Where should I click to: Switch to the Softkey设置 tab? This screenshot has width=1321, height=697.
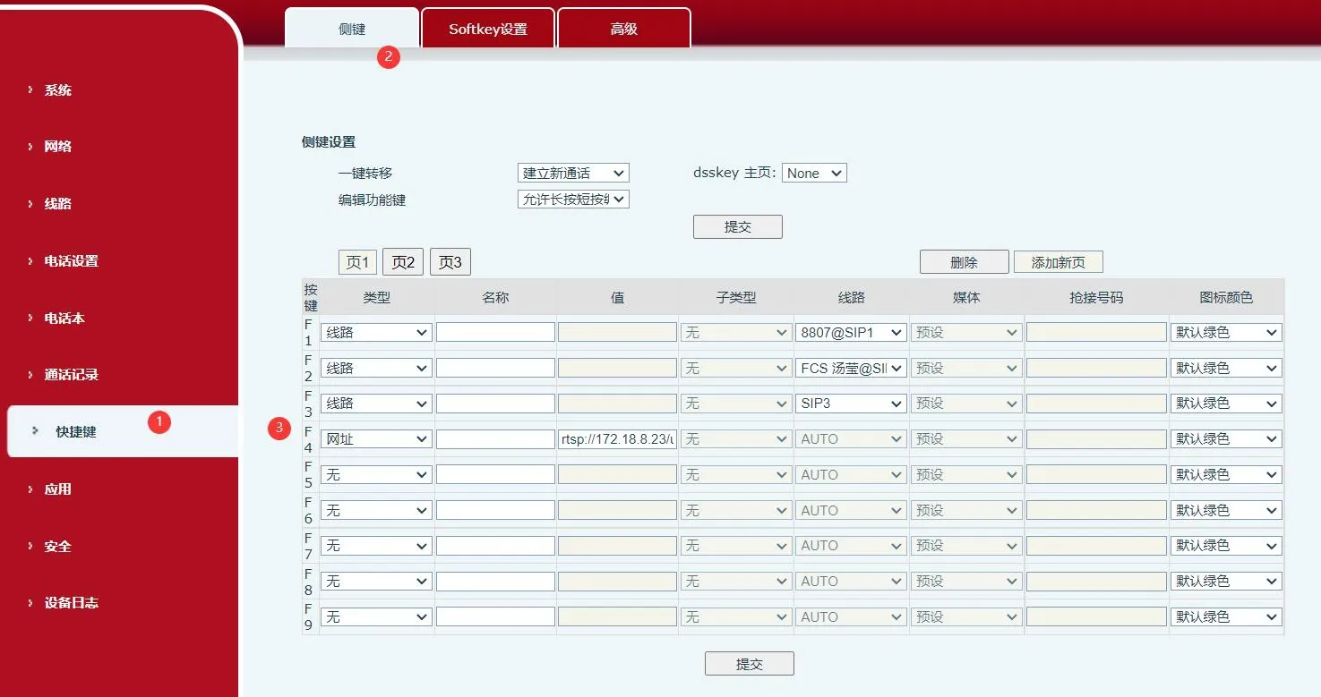(487, 27)
